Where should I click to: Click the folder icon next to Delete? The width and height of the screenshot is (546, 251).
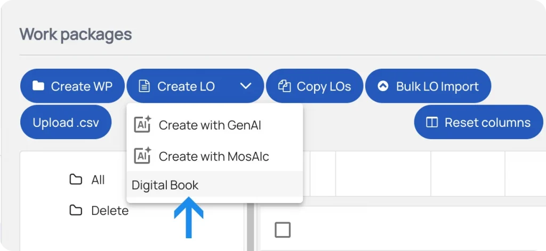point(76,210)
